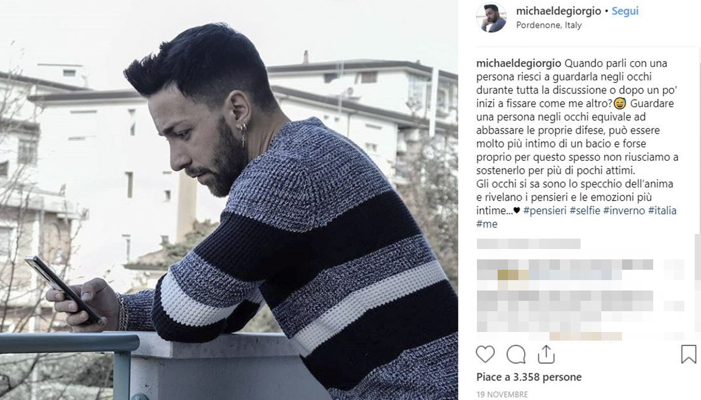Like the post with the heart icon
This screenshot has width=701, height=400.
pyautogui.click(x=486, y=354)
